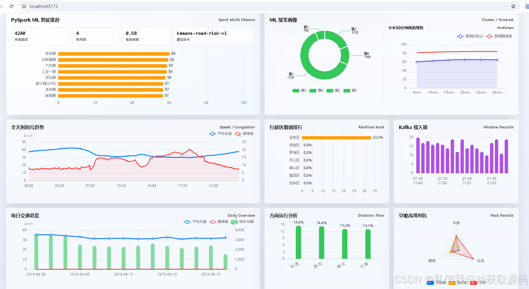This screenshot has width=529, height=289.
Task: Click the 工业一路 bar in the recommendation chart
Action: coord(113,72)
